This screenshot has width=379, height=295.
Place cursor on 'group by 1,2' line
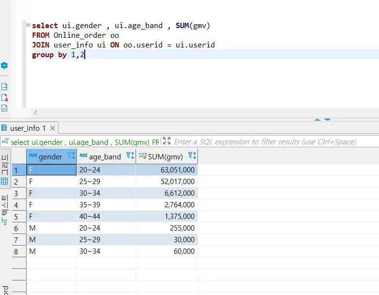[x=58, y=55]
